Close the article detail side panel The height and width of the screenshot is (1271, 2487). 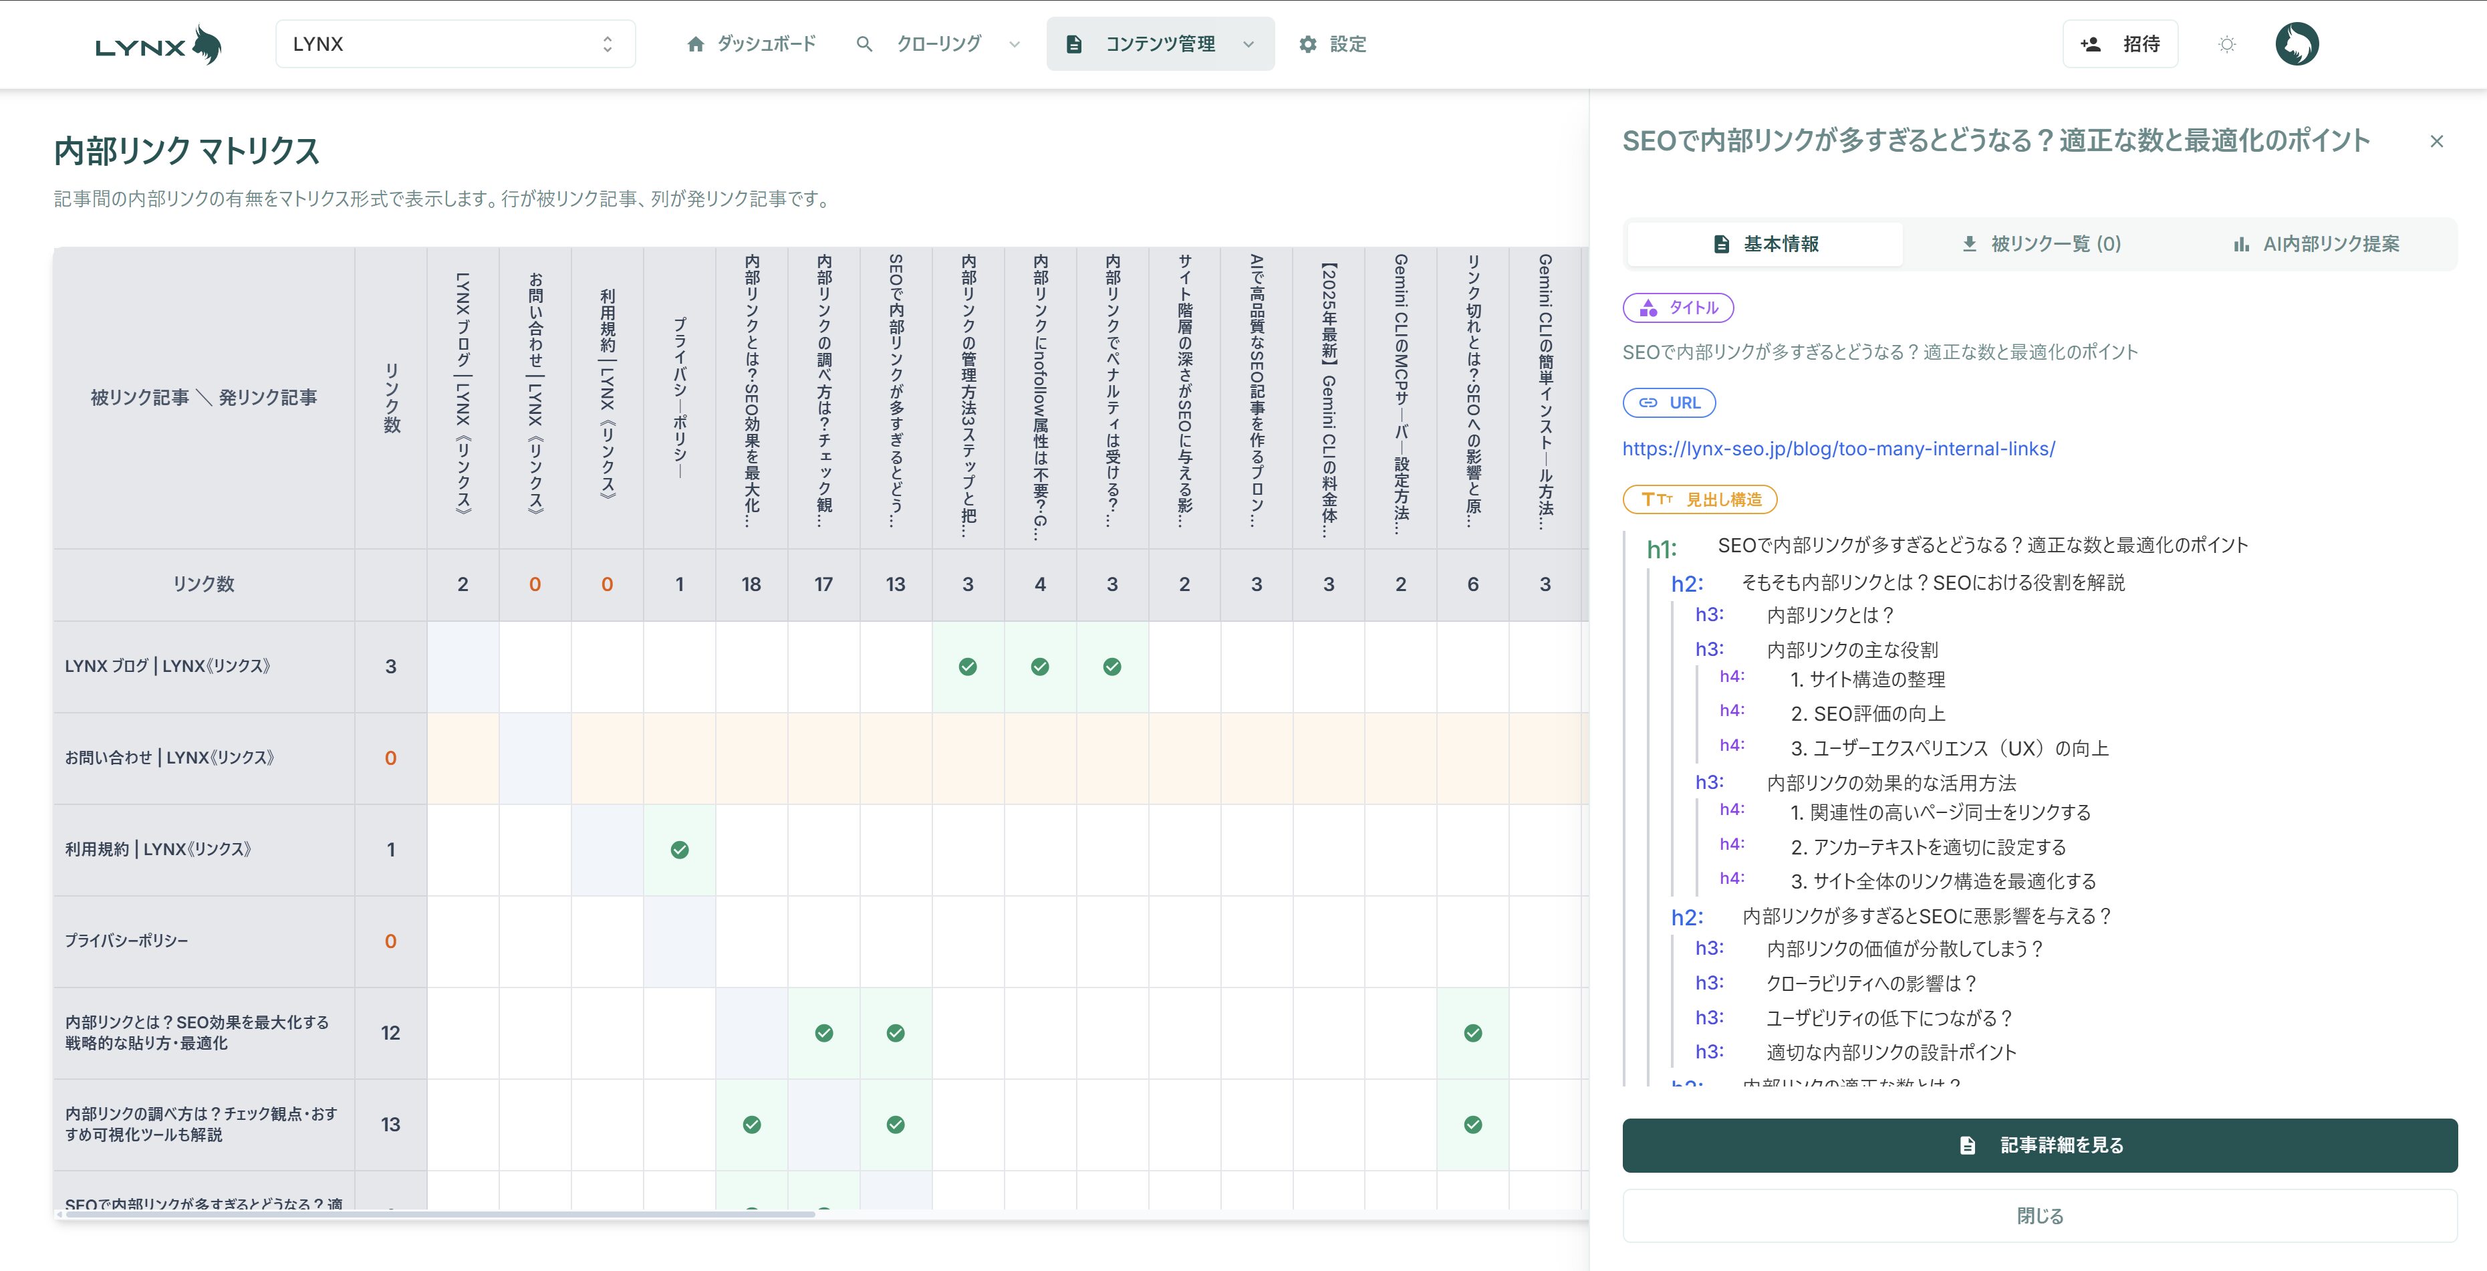click(2436, 142)
